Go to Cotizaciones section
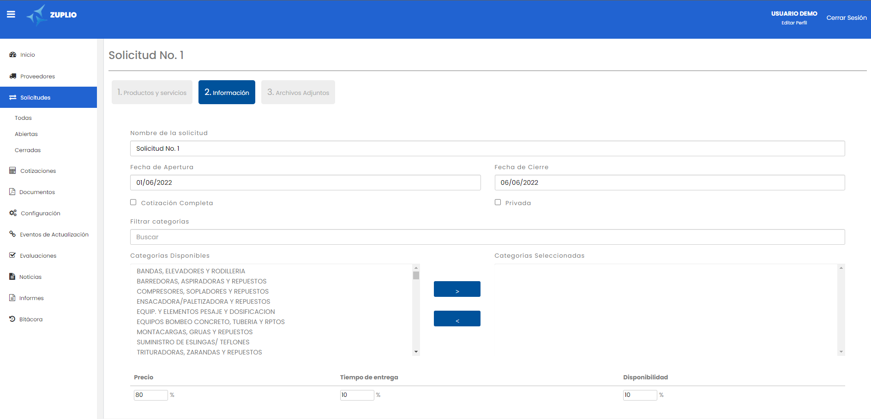Image resolution: width=871 pixels, height=419 pixels. pos(38,171)
